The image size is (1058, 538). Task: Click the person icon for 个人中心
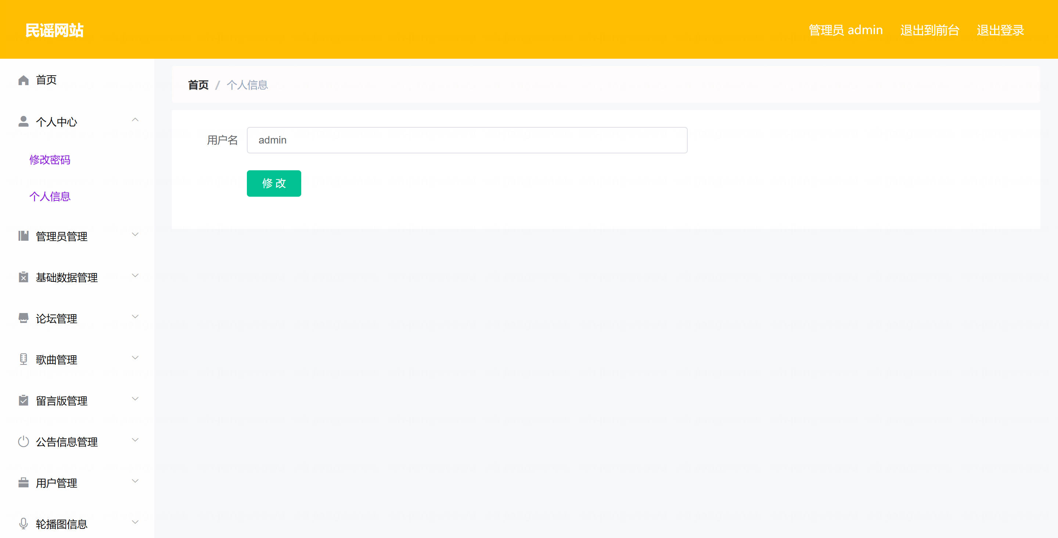click(24, 121)
